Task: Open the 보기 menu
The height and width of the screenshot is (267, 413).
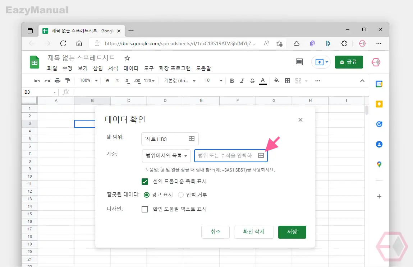Action: tap(82, 69)
